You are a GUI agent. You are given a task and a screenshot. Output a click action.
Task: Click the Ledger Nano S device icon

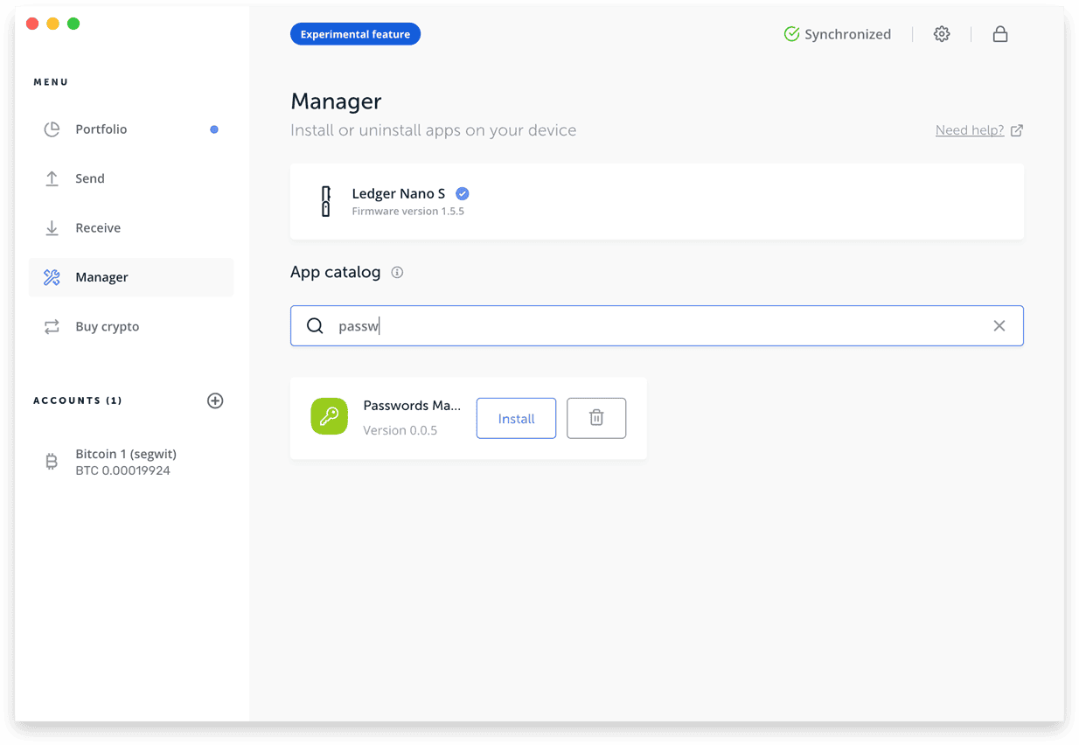point(326,201)
